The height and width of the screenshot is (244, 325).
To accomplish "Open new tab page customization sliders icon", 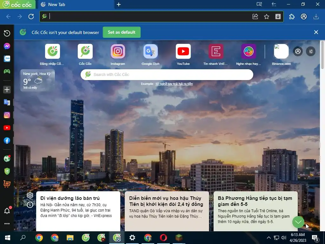I will 311,51.
